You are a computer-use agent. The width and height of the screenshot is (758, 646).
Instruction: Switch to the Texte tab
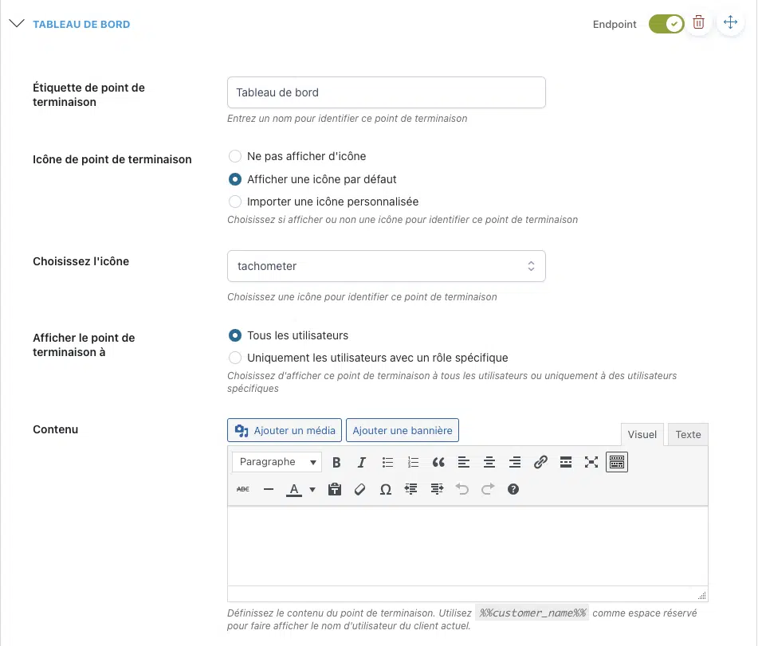[687, 434]
